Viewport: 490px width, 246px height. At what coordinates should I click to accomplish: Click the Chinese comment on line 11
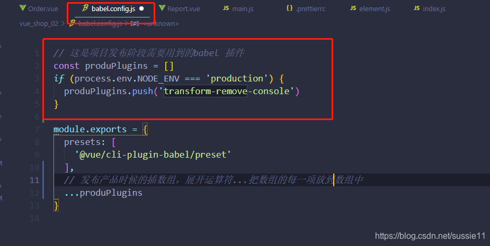point(213,180)
